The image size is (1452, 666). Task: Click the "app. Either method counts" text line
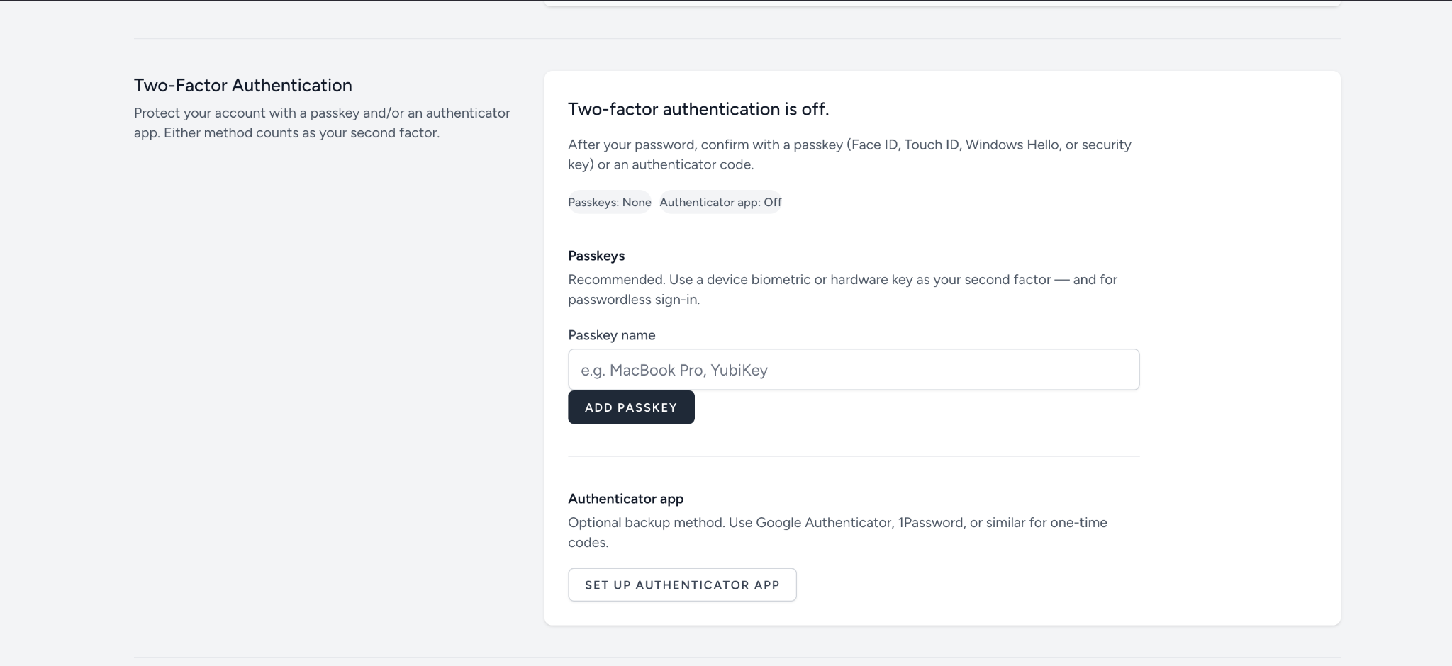pos(286,132)
